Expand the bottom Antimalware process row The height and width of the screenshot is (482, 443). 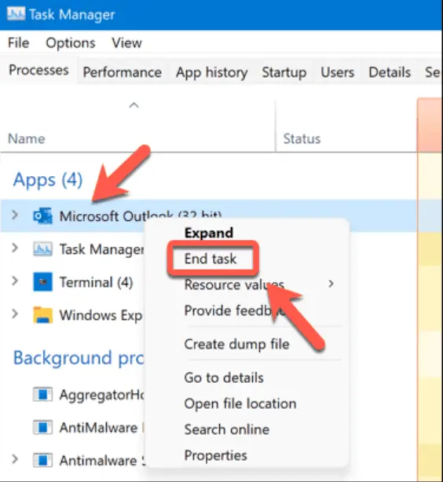(x=14, y=459)
